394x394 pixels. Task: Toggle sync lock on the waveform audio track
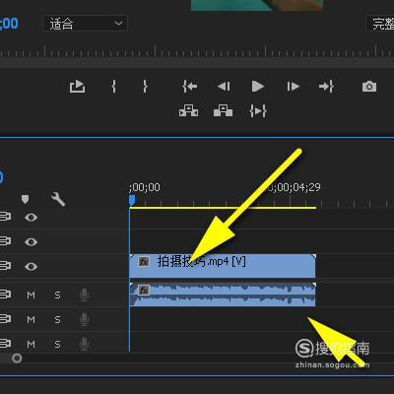tap(5, 295)
